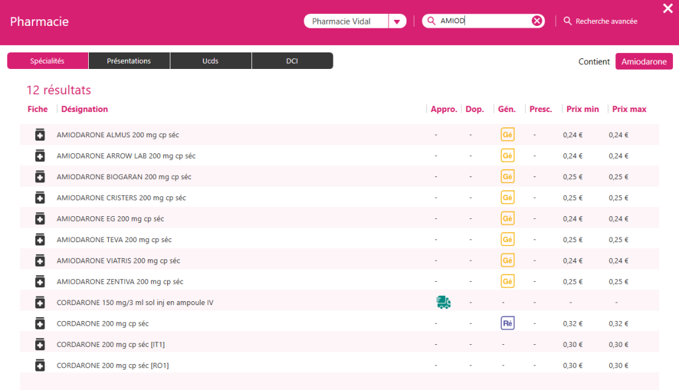679x390 pixels.
Task: Click the delivery truck icon for CORDARONE 150 mg
Action: point(443,302)
